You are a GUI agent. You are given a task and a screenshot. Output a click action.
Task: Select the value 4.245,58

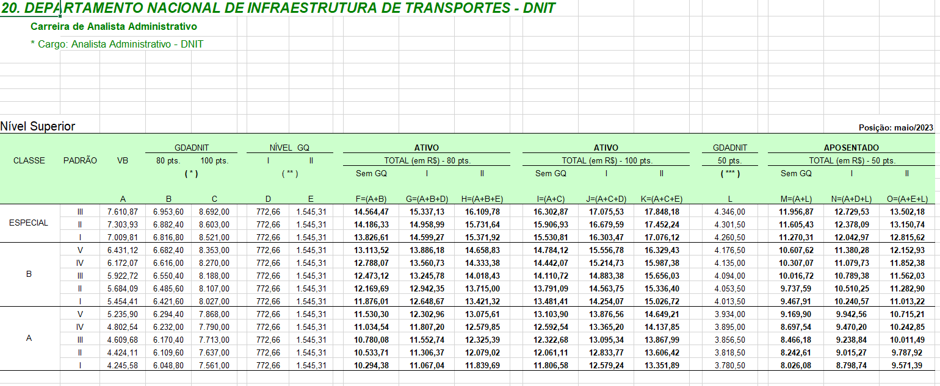123,365
